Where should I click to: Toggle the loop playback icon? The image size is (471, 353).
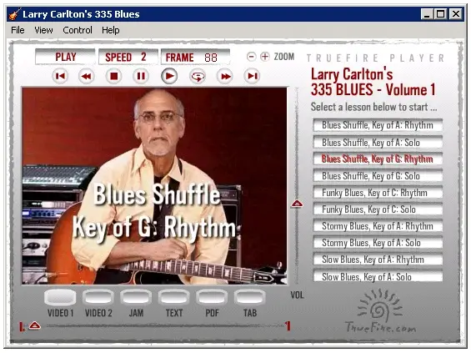tap(198, 77)
